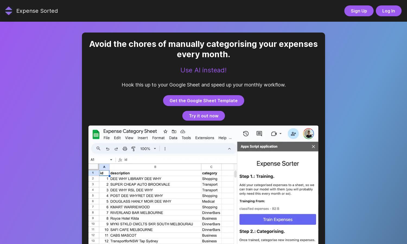Click the 'Medical' category cell
The width and height of the screenshot is (407, 244).
tap(211, 201)
